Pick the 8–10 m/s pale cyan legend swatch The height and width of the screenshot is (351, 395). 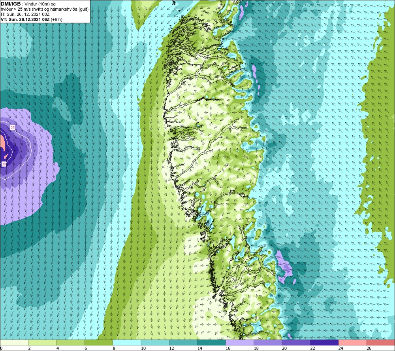(x=127, y=342)
